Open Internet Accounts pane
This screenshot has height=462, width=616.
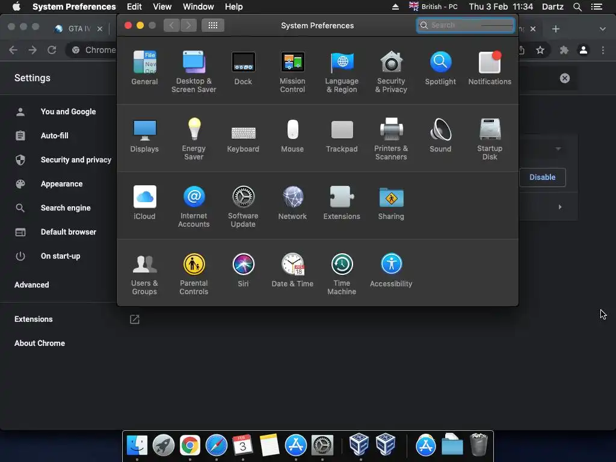194,207
